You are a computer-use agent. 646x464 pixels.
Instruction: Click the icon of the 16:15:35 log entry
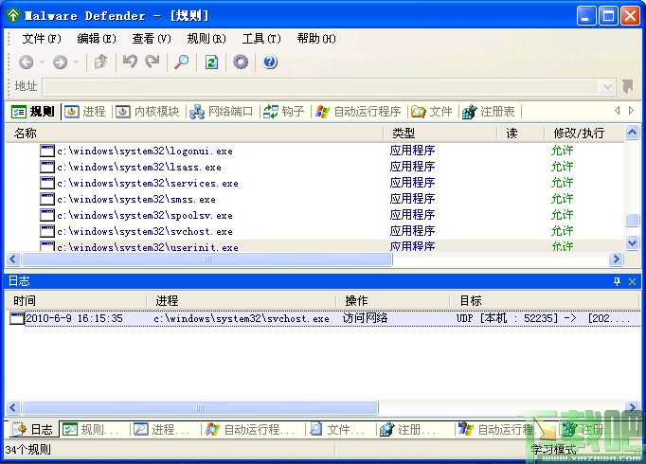pos(17,318)
